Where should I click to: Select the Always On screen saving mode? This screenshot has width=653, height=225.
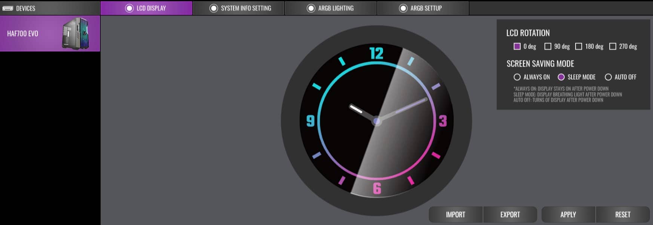(x=517, y=77)
